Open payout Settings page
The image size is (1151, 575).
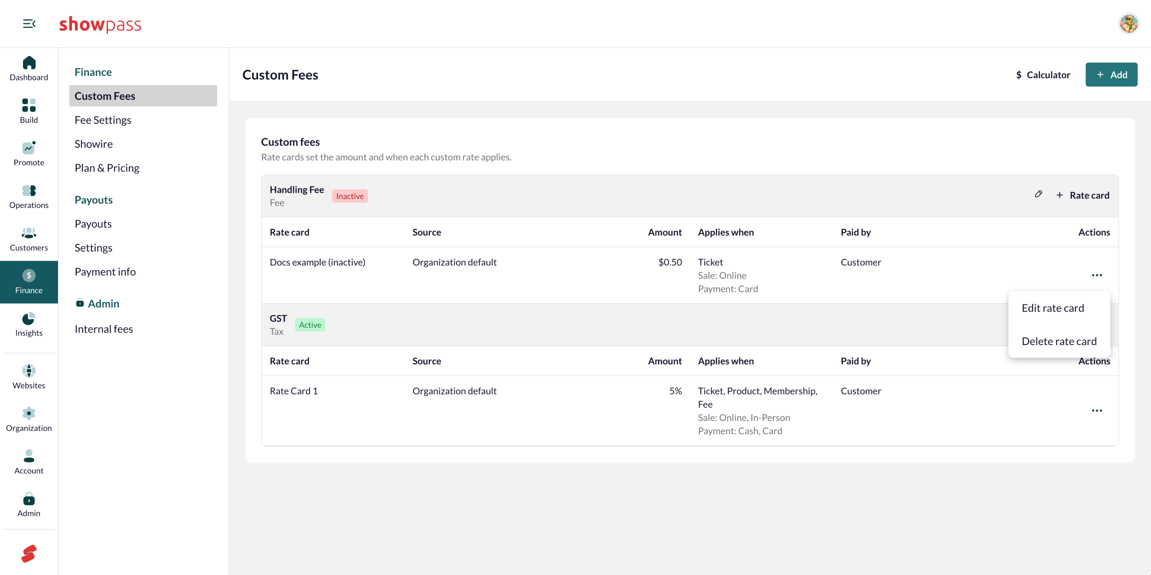pyautogui.click(x=93, y=248)
